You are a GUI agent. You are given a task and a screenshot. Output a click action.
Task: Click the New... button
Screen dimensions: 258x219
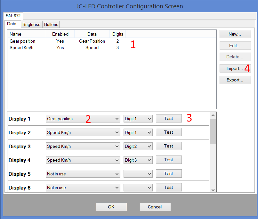coord(235,34)
